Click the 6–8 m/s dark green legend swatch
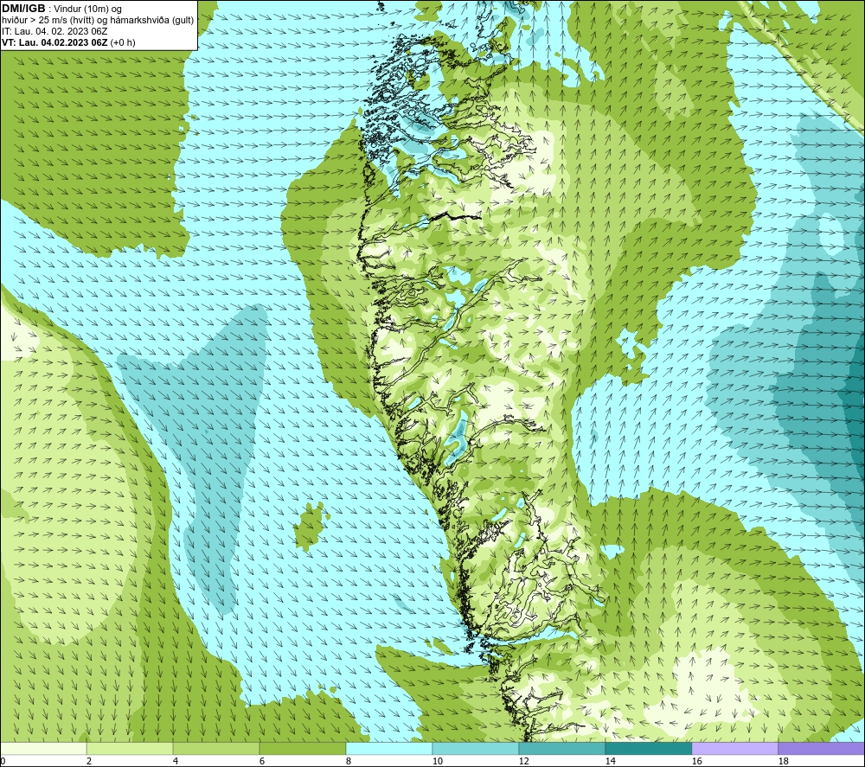This screenshot has height=767, width=865. [302, 748]
